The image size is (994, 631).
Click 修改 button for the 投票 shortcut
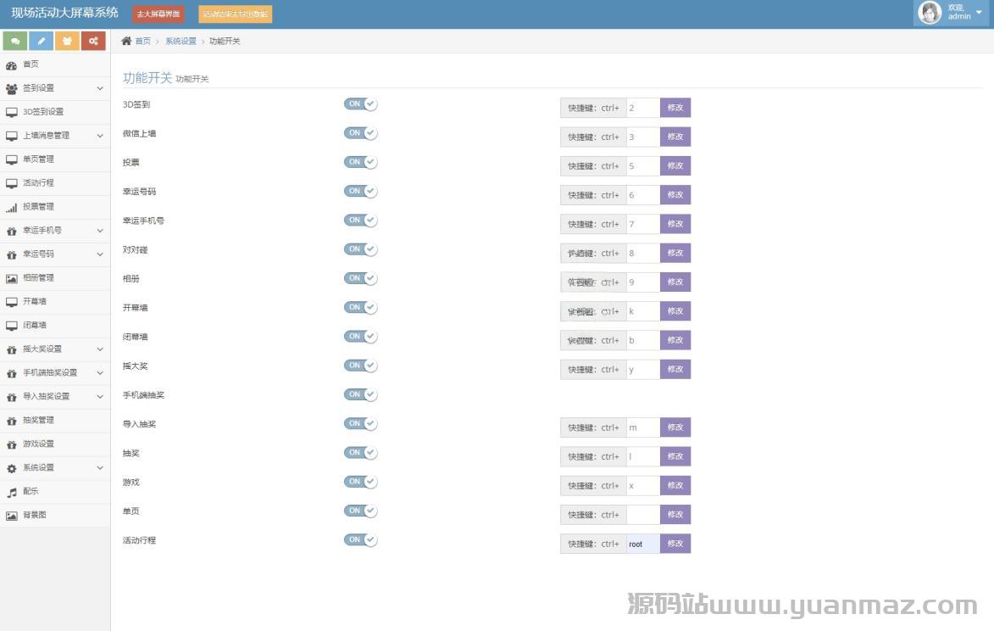point(675,166)
